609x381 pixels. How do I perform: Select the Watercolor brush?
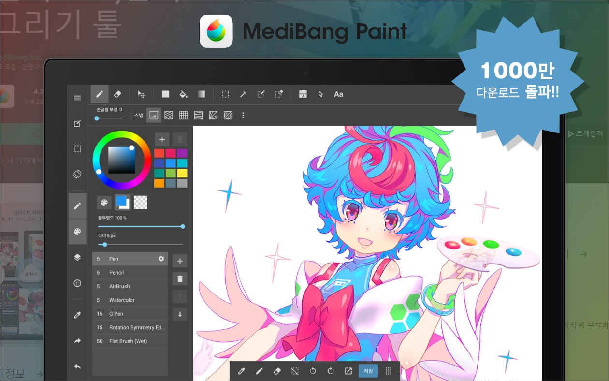(130, 300)
